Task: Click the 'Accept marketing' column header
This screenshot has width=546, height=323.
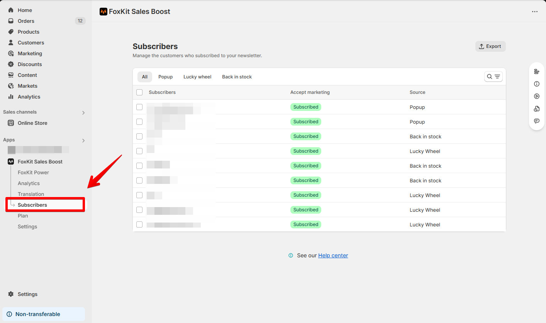Action: point(310,92)
